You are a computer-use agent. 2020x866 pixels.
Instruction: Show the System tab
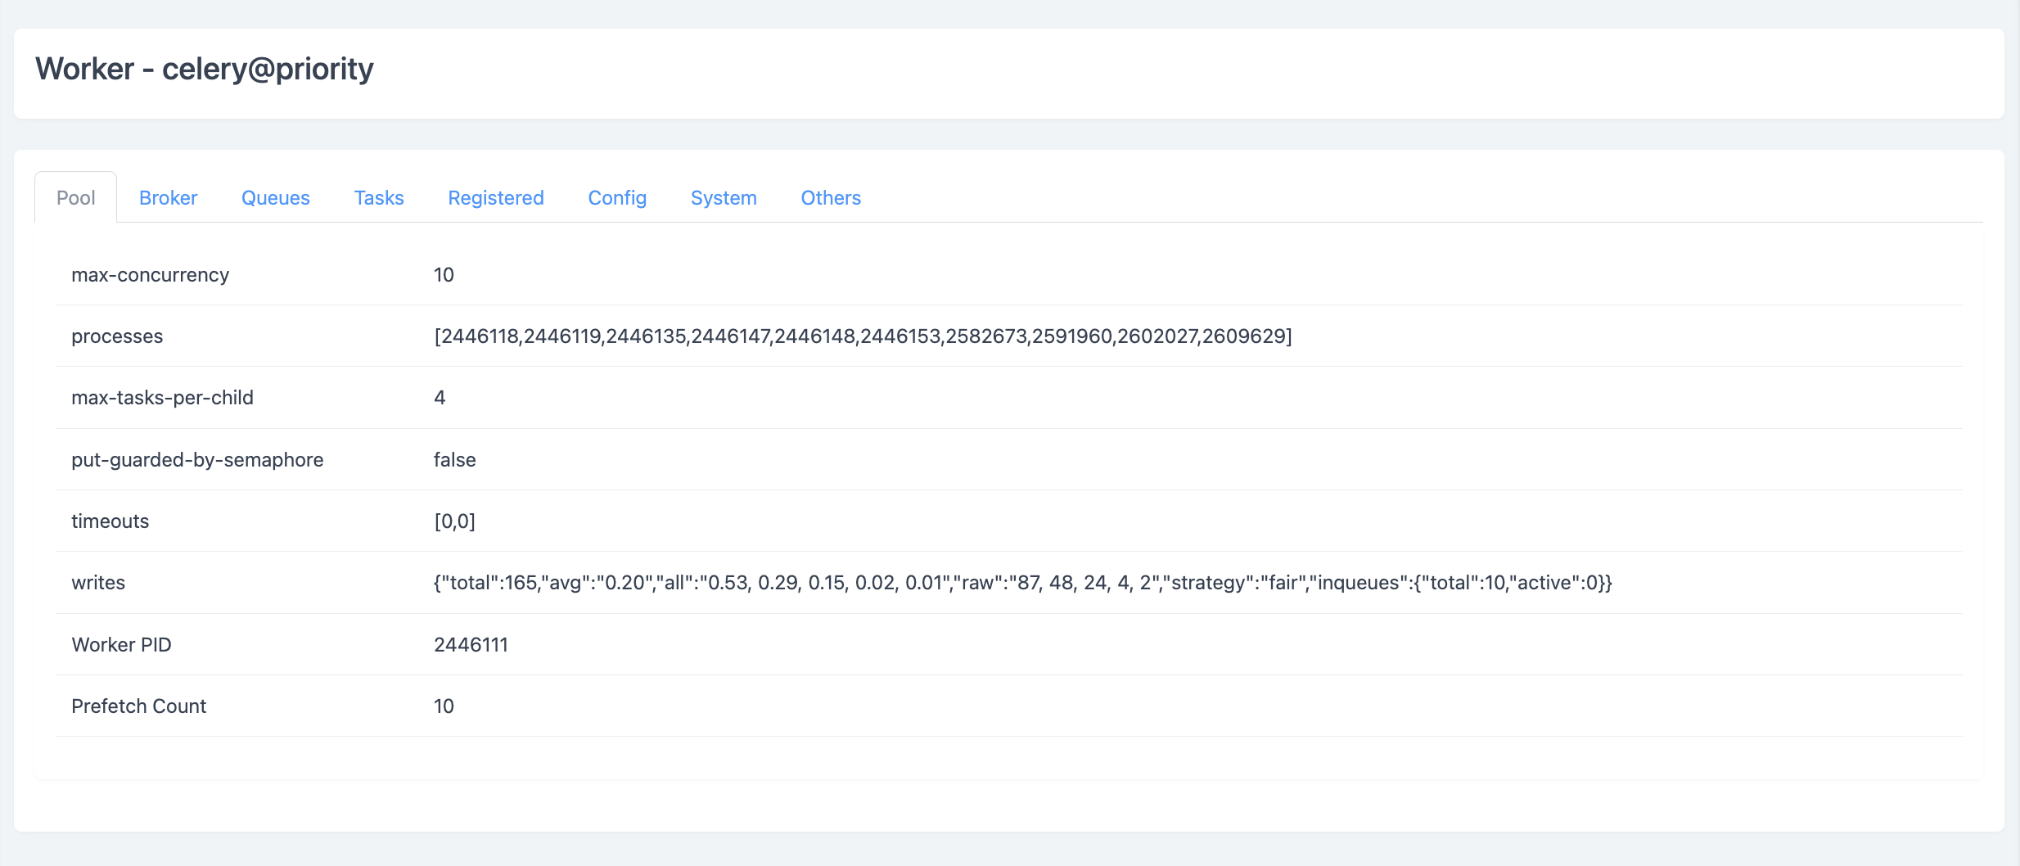(724, 198)
